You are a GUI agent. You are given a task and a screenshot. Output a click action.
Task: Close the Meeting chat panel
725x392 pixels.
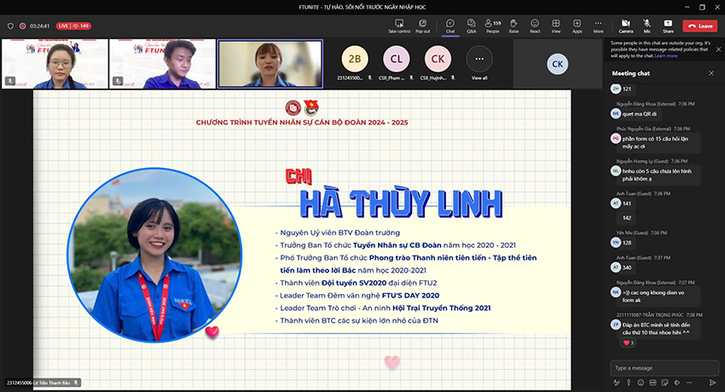[711, 73]
